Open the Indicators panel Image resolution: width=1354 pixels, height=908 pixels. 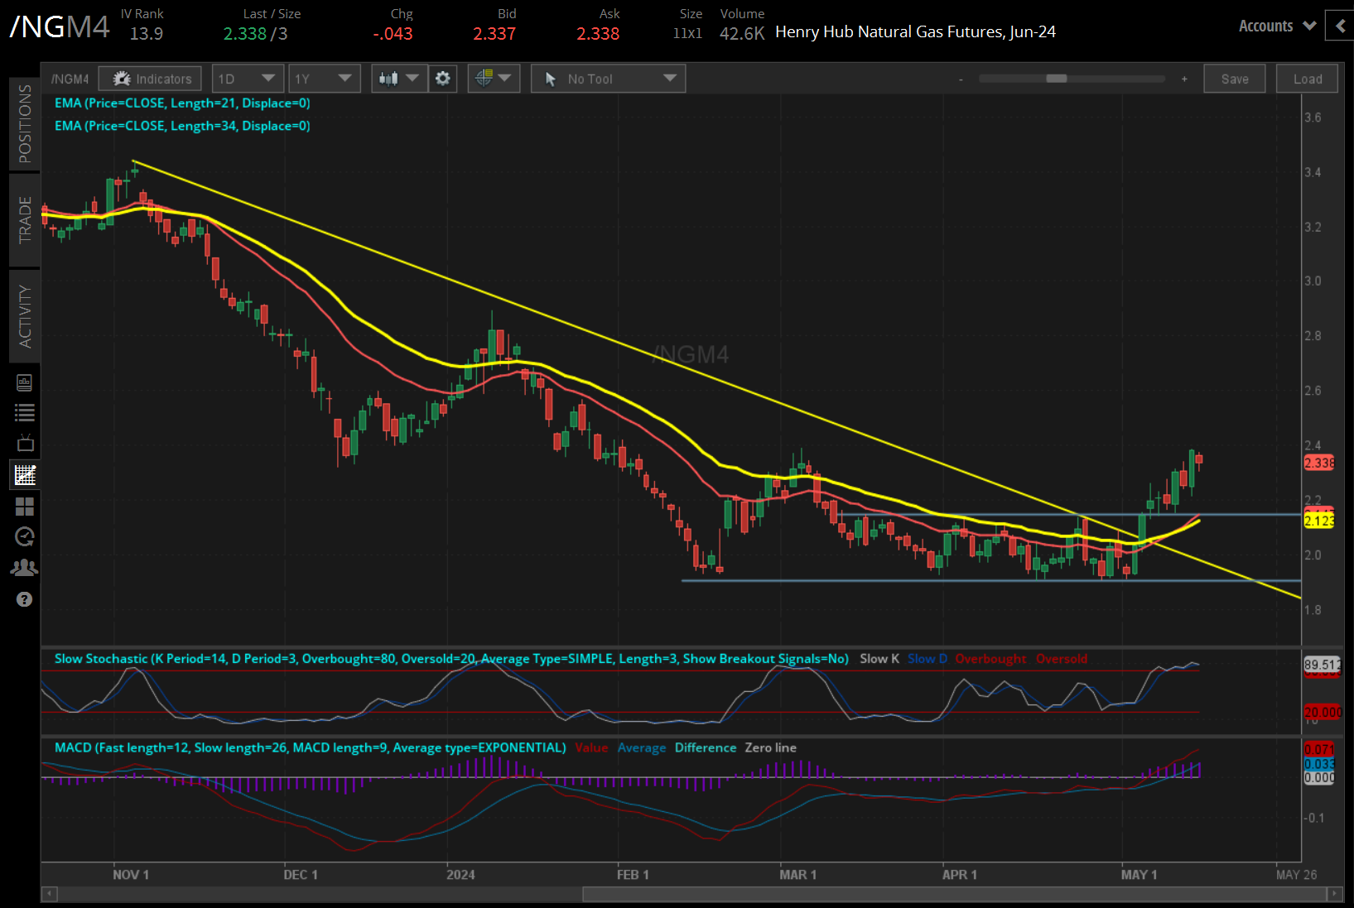(x=150, y=79)
